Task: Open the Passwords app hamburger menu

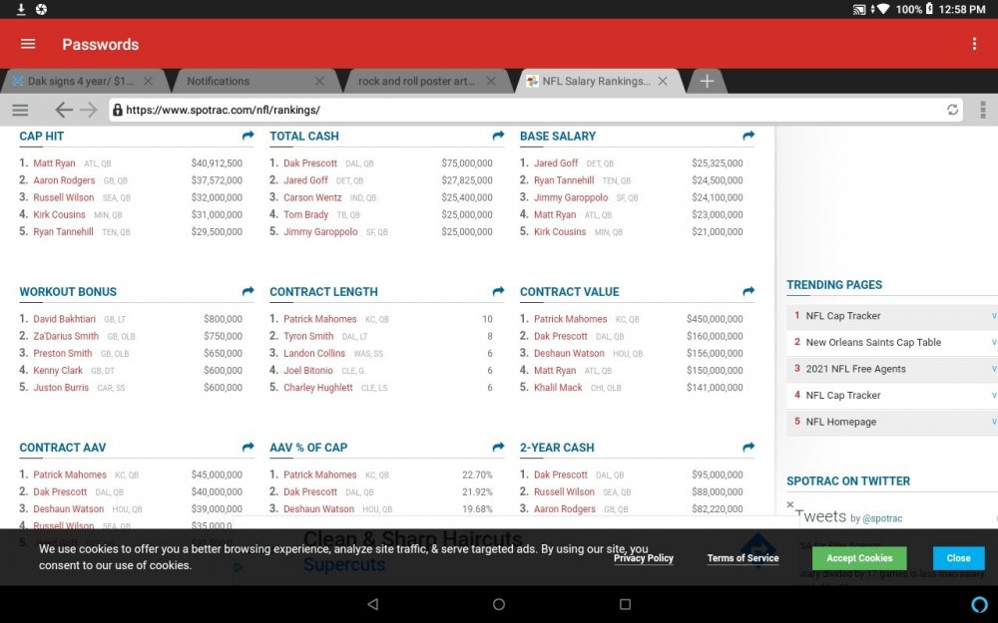Action: [28, 44]
